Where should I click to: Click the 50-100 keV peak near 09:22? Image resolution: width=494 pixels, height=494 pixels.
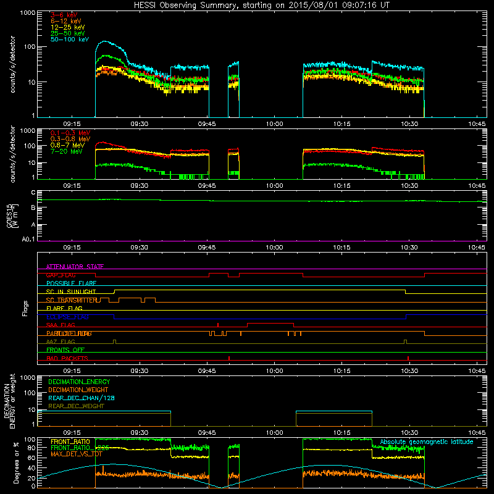(x=104, y=41)
